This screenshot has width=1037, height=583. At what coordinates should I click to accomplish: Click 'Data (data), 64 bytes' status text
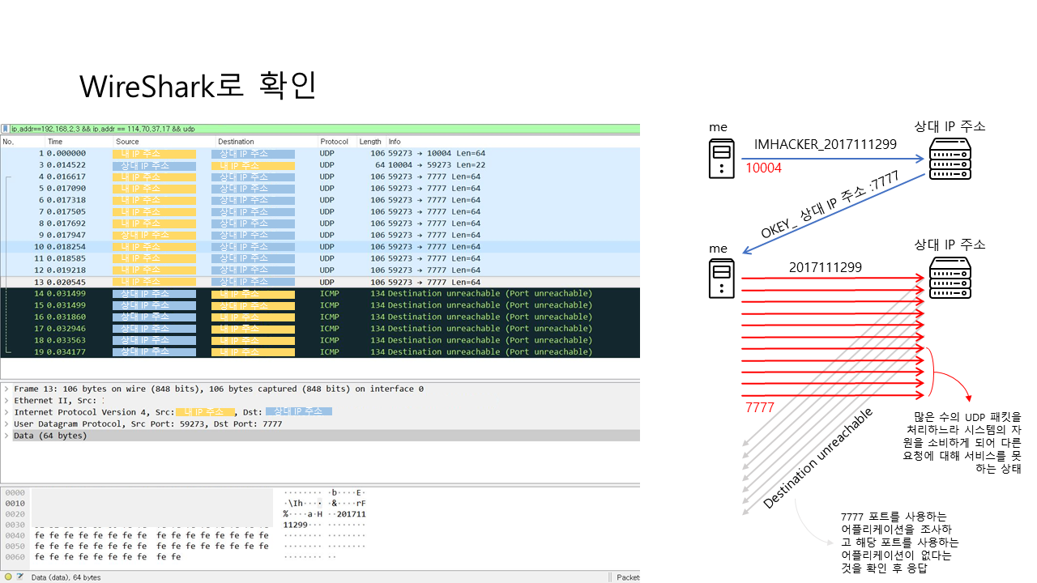[66, 577]
